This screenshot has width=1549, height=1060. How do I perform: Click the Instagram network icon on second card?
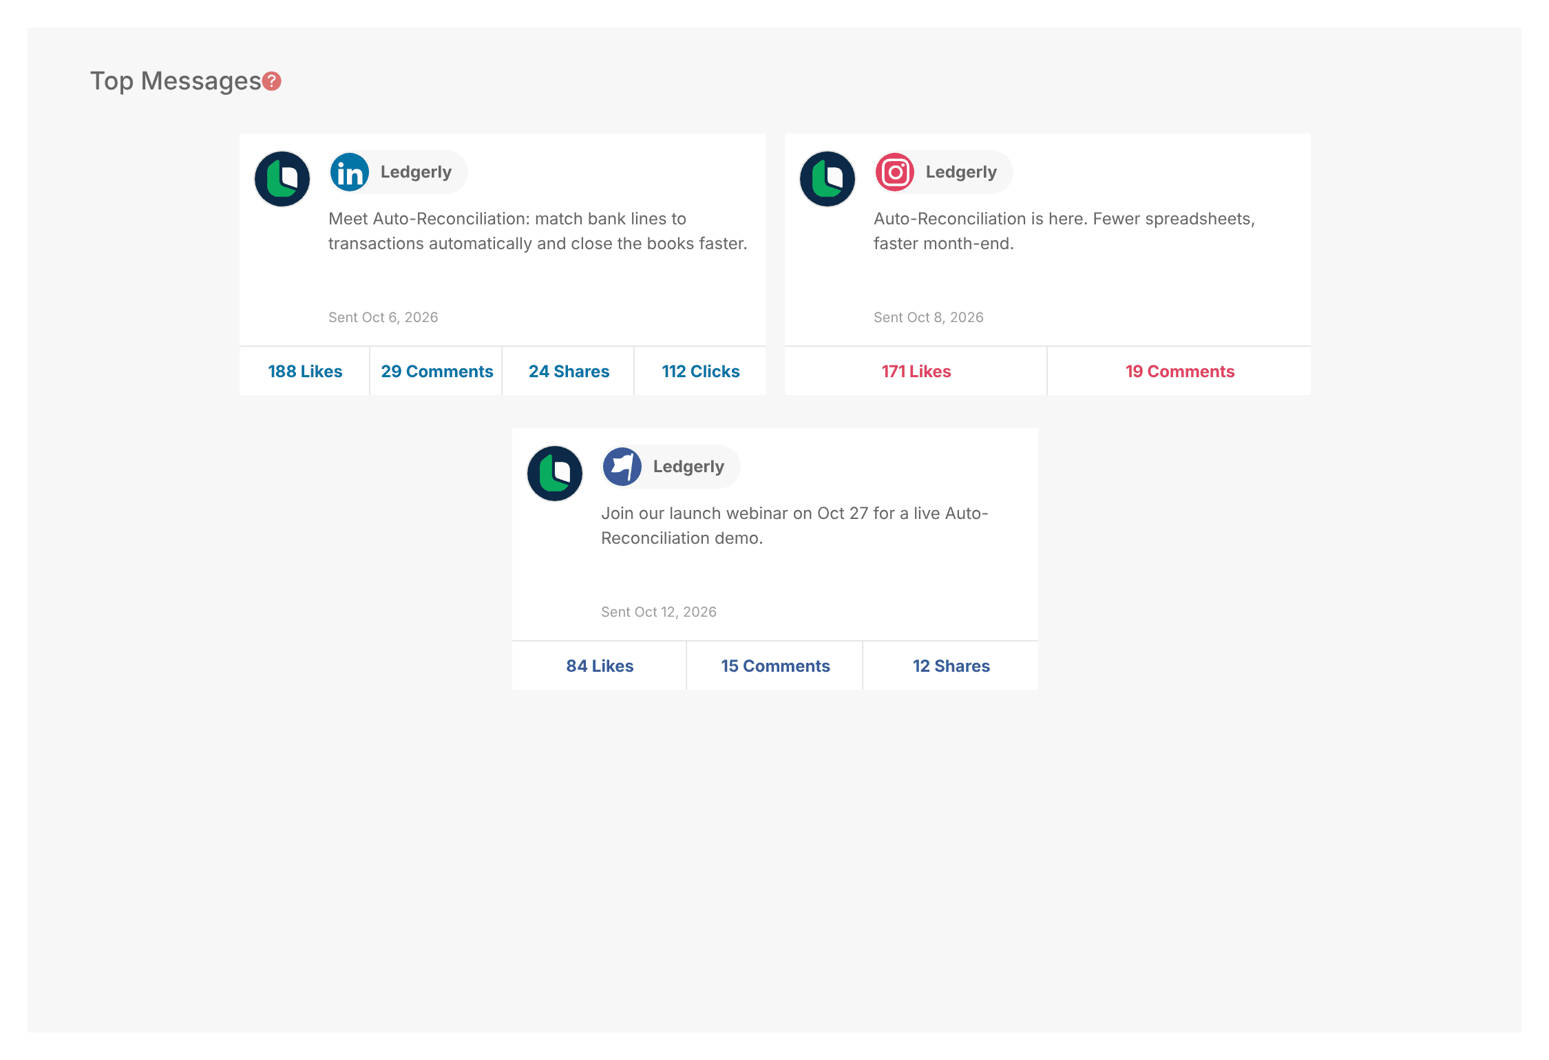pos(895,172)
